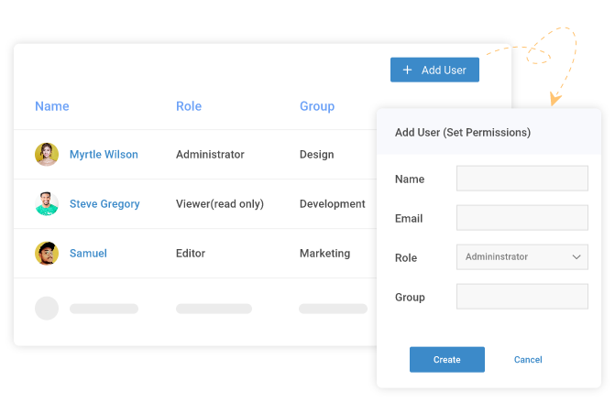Click the Role dropdown chevron arrow
The width and height of the screenshot is (615, 402).
(577, 257)
